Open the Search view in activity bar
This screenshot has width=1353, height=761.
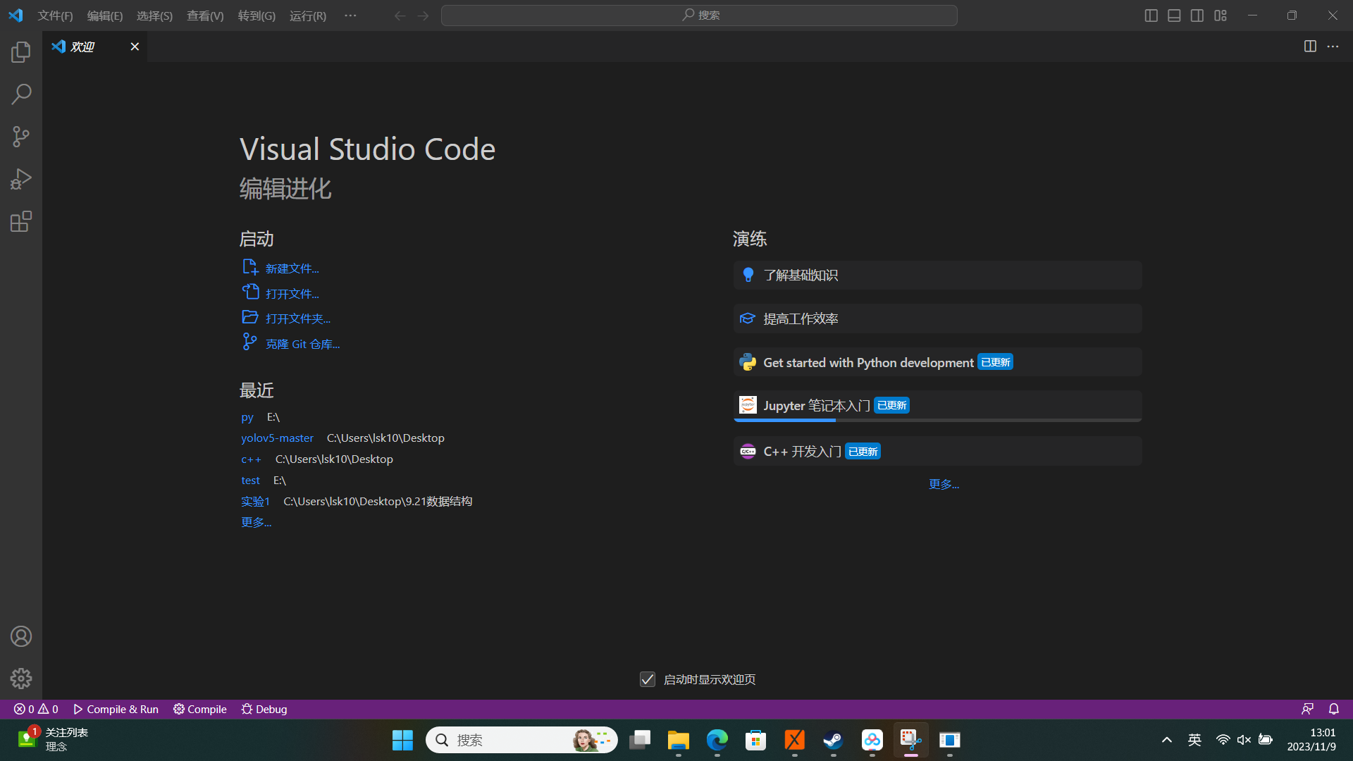21,94
